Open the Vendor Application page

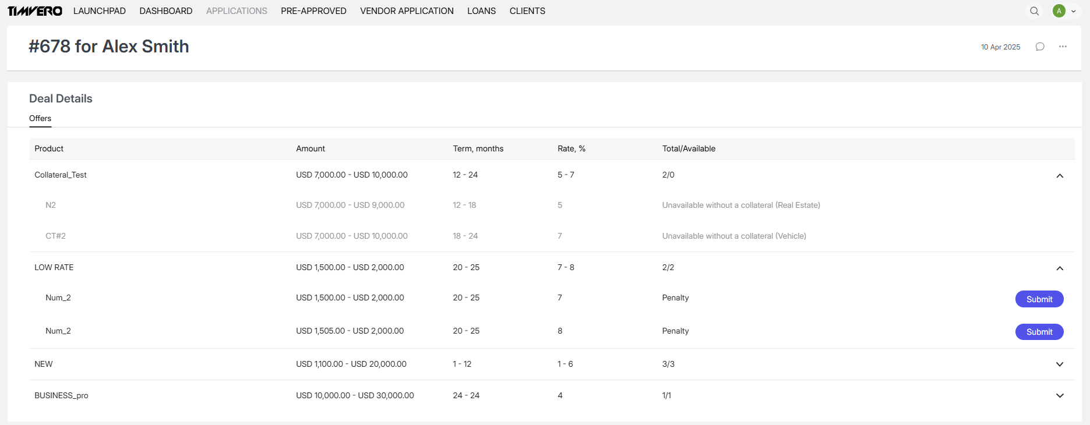pyautogui.click(x=407, y=11)
